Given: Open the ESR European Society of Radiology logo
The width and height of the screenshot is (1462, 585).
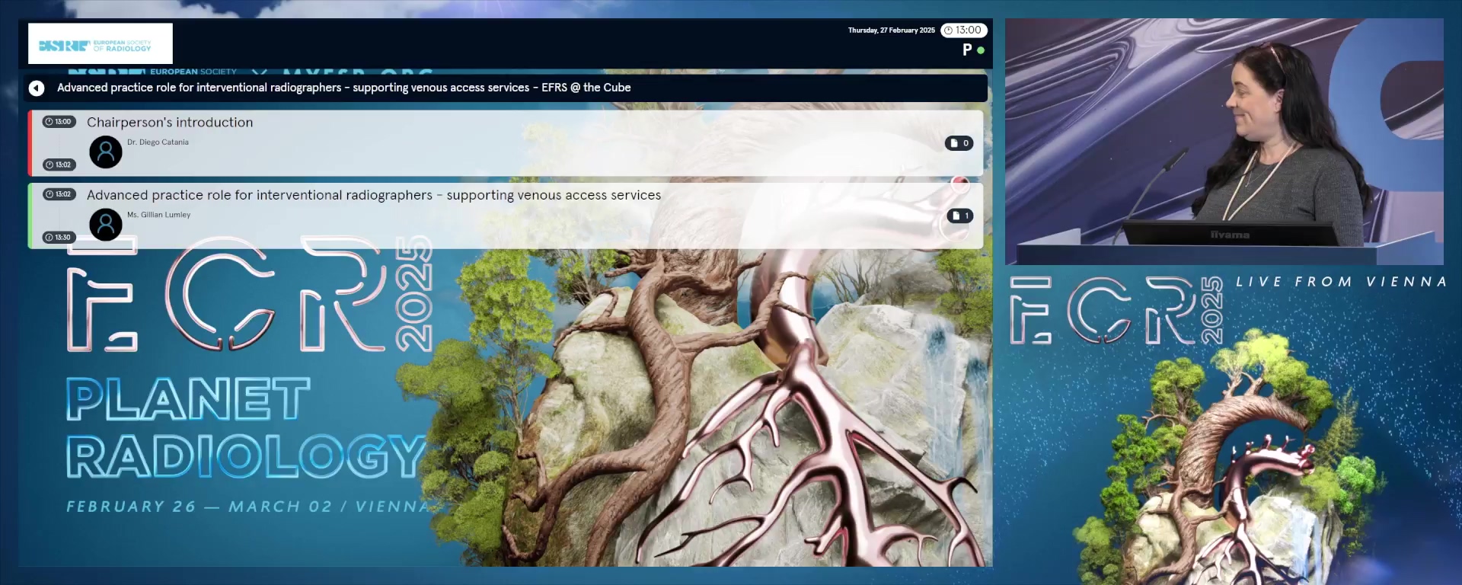Looking at the screenshot, I should click(x=100, y=44).
